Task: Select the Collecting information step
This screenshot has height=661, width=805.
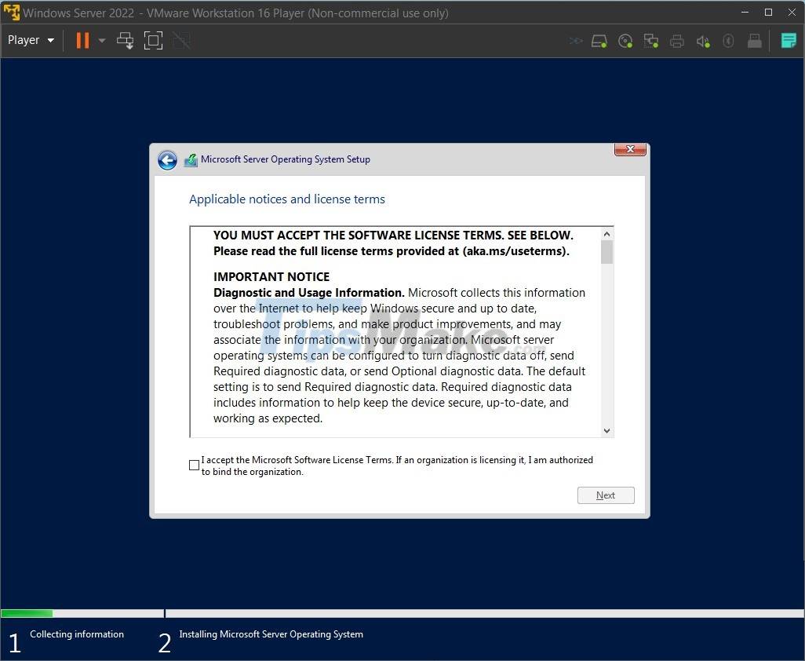Action: 76,634
